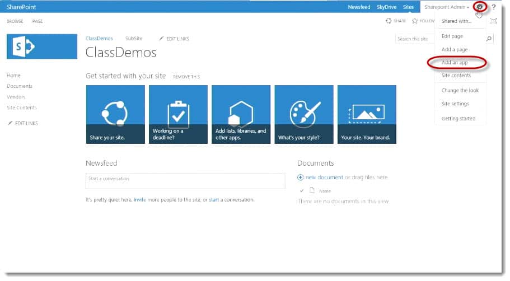Viewport: 510px width, 281px height.
Task: Open the Share your site tile
Action: click(x=115, y=115)
